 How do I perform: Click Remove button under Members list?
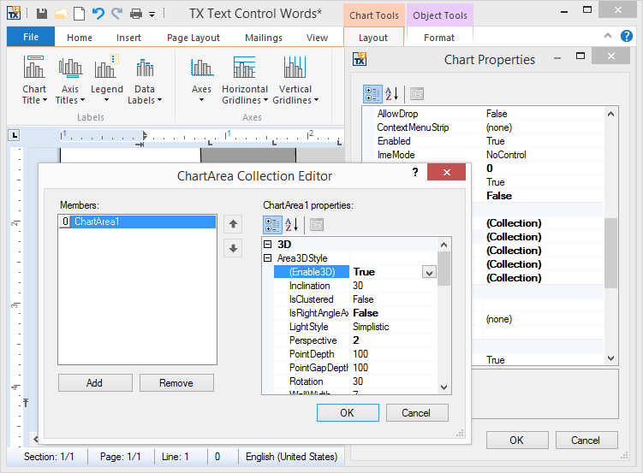click(x=176, y=383)
